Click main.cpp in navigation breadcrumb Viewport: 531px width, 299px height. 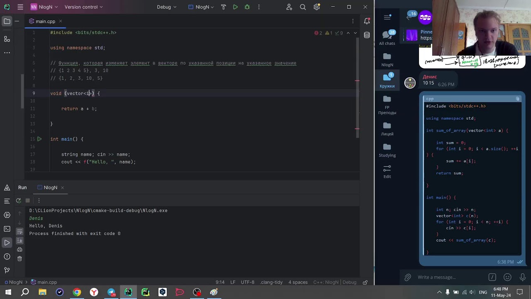tap(44, 282)
